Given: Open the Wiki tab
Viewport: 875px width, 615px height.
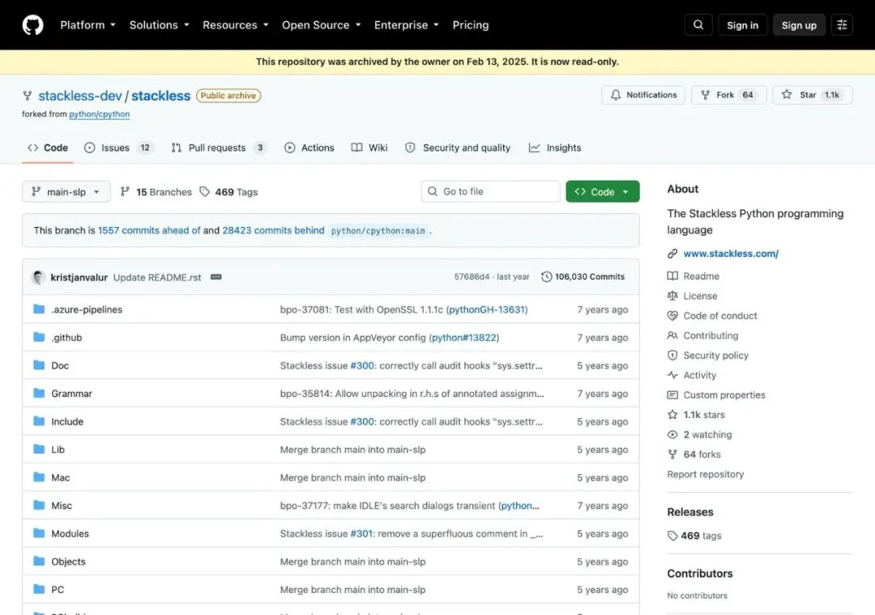Looking at the screenshot, I should coord(369,148).
